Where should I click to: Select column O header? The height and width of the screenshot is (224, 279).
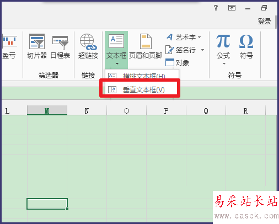126,111
